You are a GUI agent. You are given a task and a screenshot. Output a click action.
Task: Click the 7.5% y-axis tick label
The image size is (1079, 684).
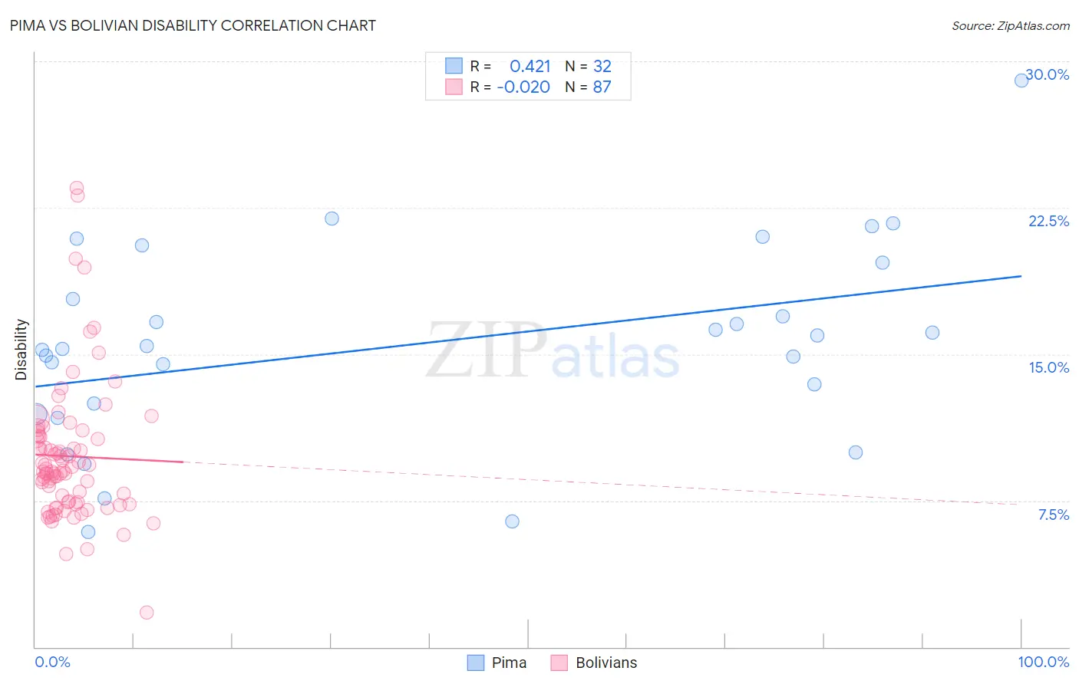(x=1054, y=515)
